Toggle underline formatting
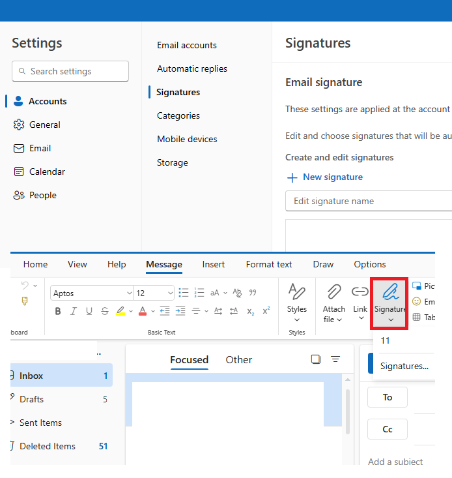Screen dimensions: 452x478 [89, 311]
